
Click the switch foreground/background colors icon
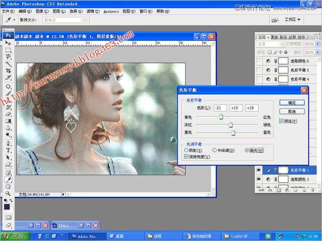(x=11, y=200)
